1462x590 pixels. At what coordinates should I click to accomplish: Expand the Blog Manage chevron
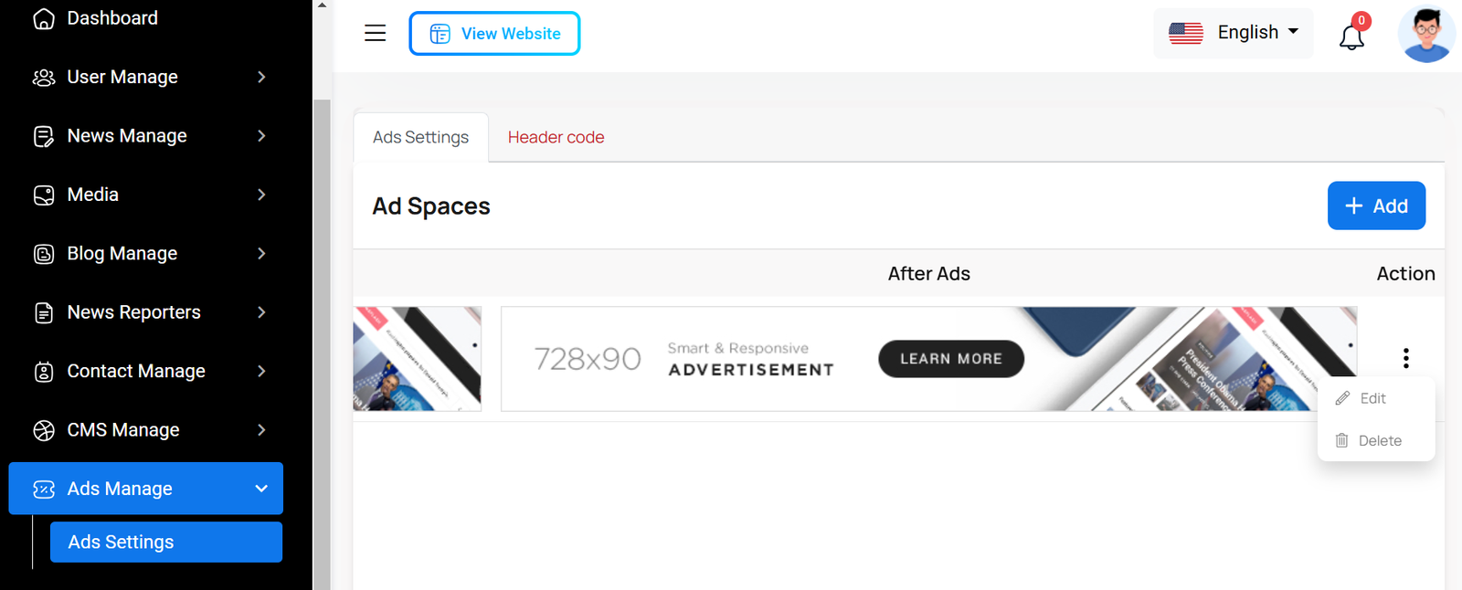[x=261, y=254]
